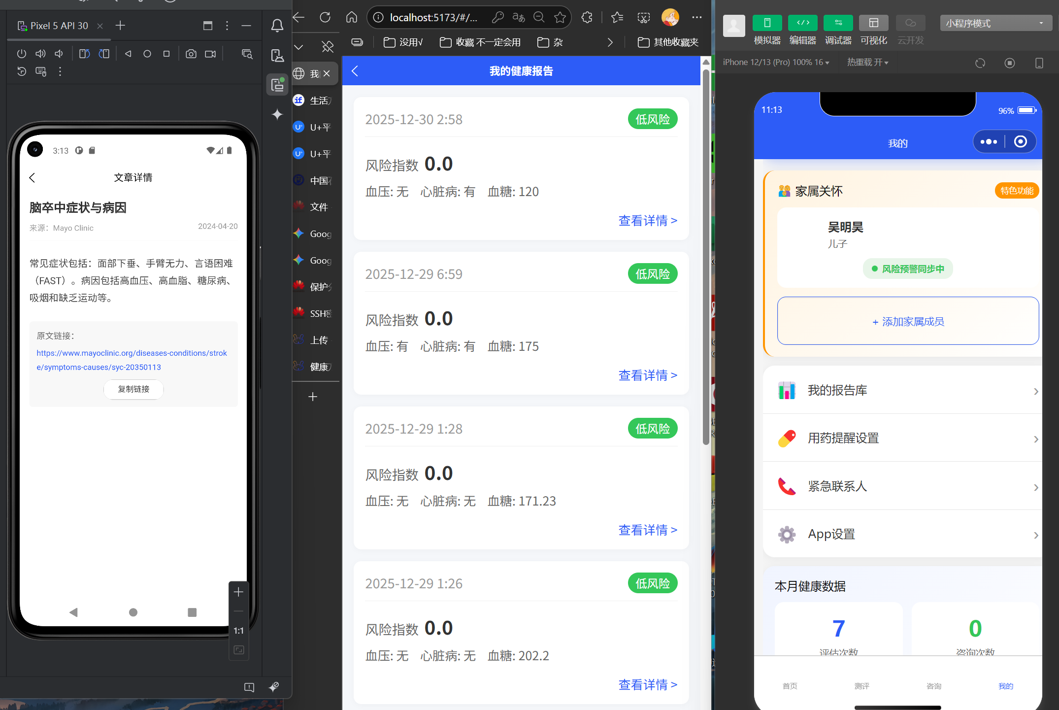Screen dimensions: 1059x710
Task: Open 查看详情 for the 2025-12-30 2:58 report
Action: click(x=647, y=221)
